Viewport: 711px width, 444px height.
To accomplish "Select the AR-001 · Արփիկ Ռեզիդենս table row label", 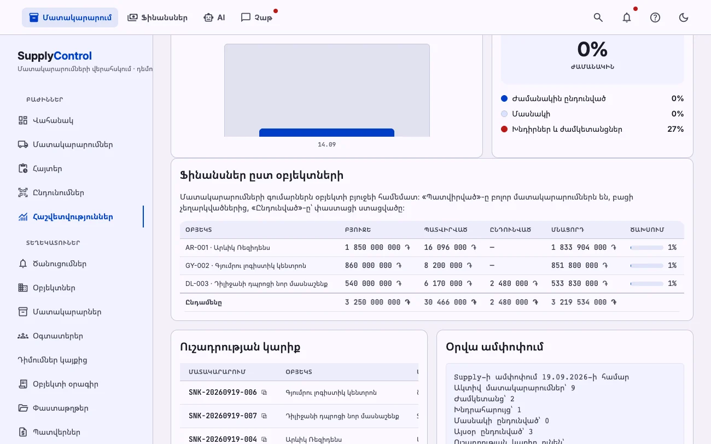I will pyautogui.click(x=228, y=248).
